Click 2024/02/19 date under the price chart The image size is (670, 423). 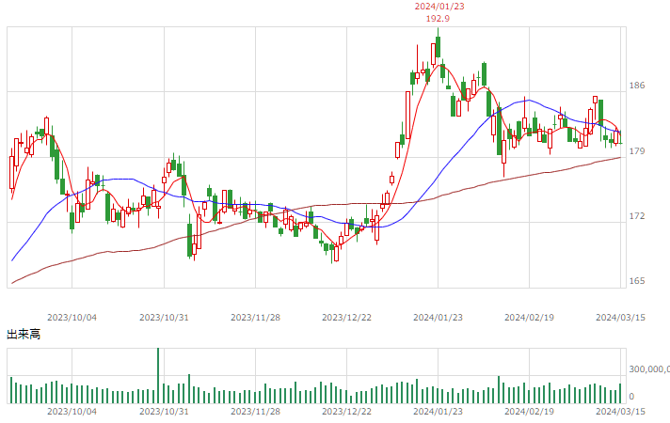click(x=529, y=318)
